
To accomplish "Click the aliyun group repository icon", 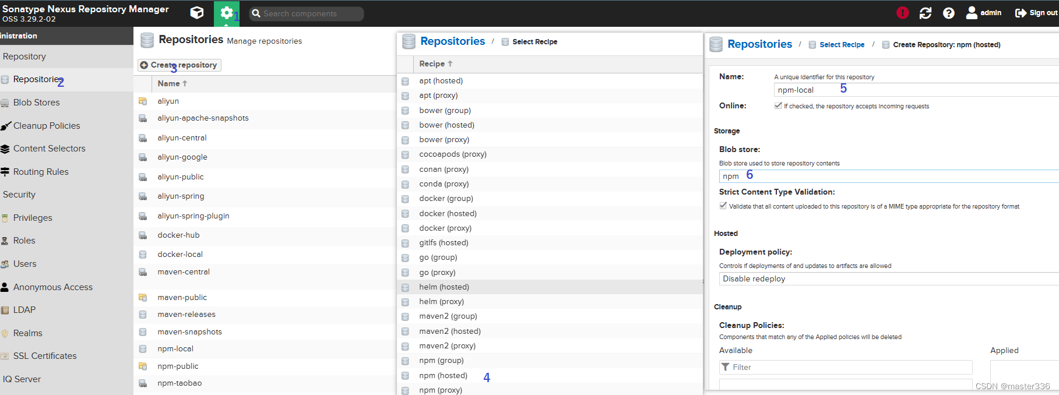I will click(x=143, y=101).
